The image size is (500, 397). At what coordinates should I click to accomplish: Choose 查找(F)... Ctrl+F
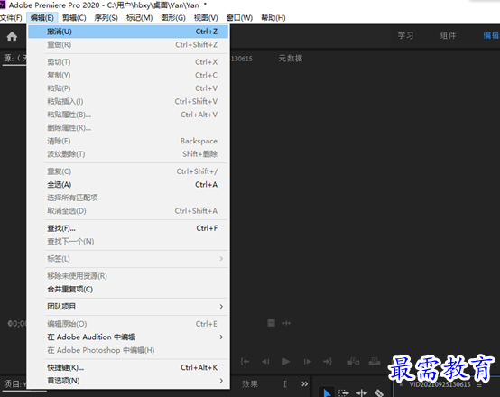(128, 228)
